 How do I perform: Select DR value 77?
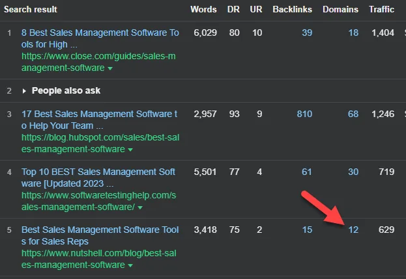tap(234, 172)
